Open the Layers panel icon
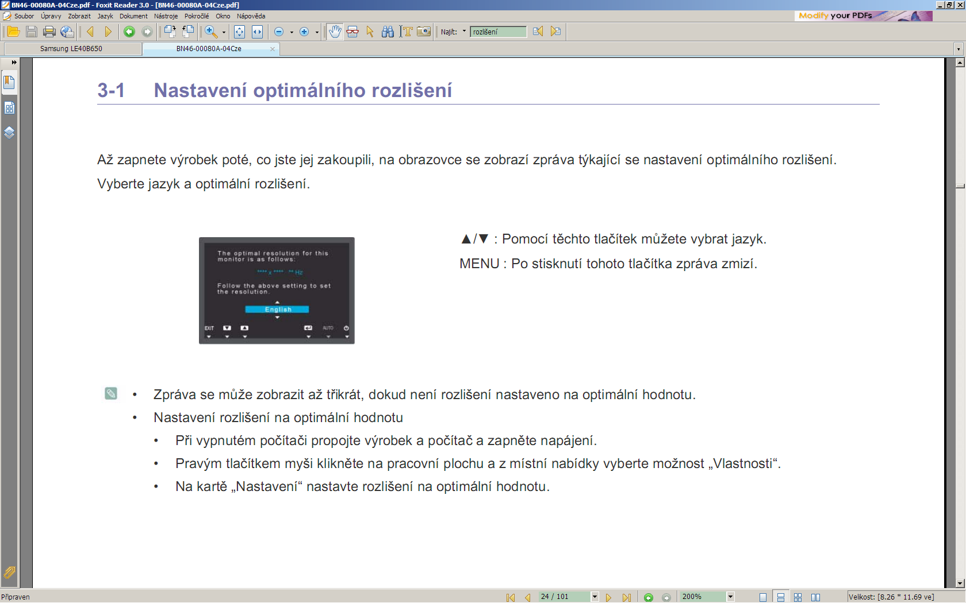Image resolution: width=966 pixels, height=603 pixels. pos(9,133)
